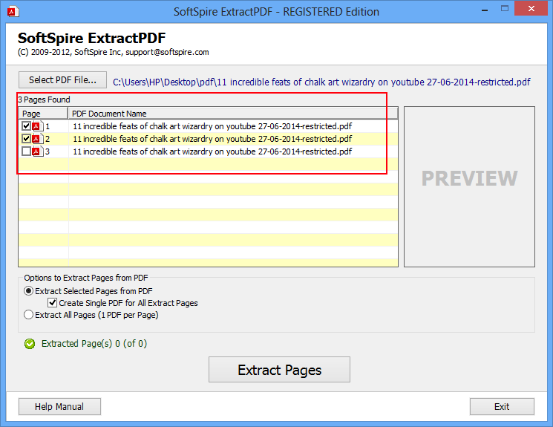This screenshot has height=427, width=553.
Task: Select the document name in row 3
Action: [x=212, y=151]
